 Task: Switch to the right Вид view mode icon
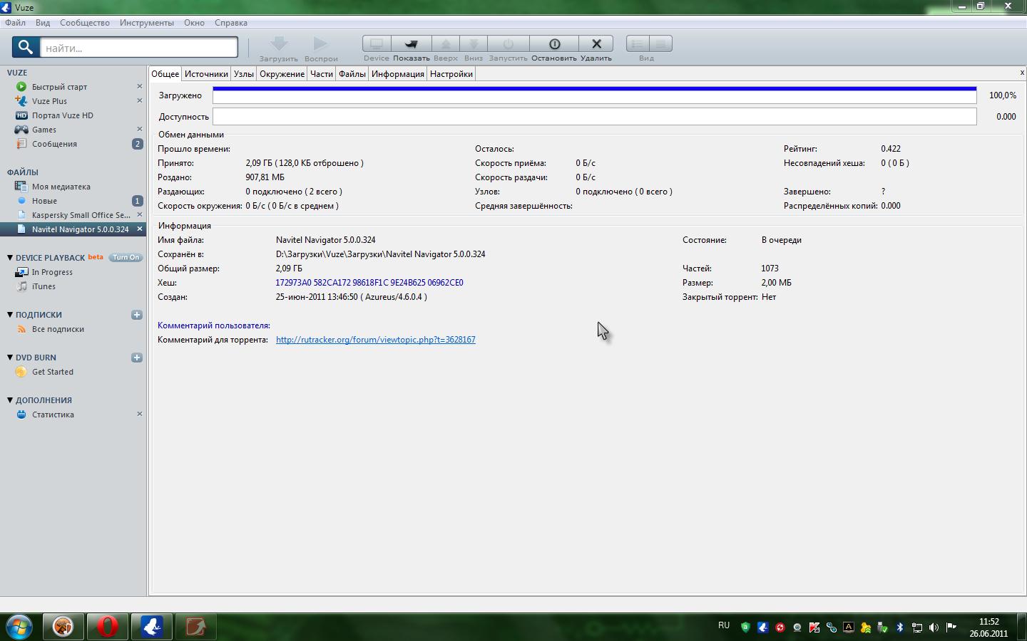point(661,44)
